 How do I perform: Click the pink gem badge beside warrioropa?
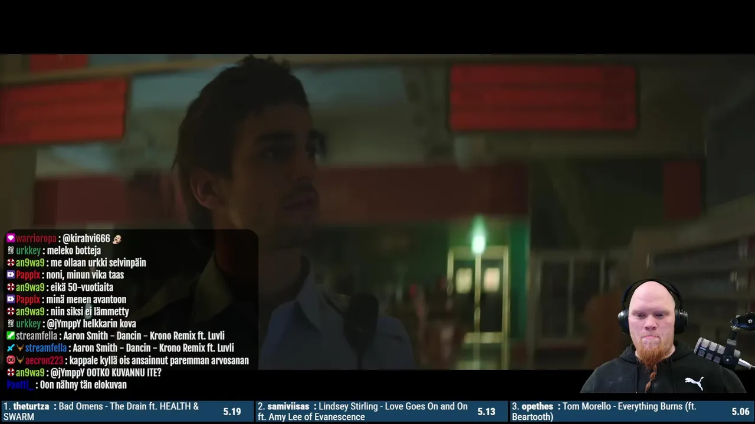click(11, 238)
